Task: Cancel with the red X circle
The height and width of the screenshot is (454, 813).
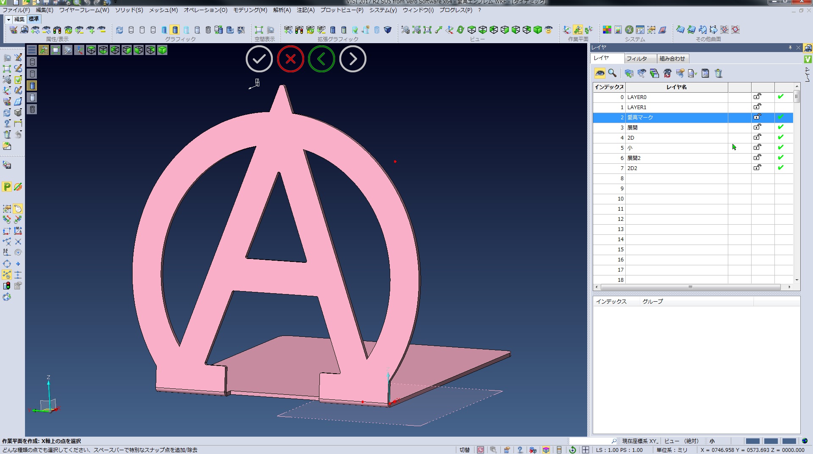Action: coord(290,59)
